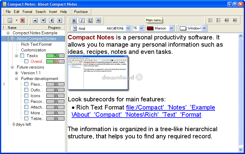Check the Icons task checkbox
The height and width of the screenshot is (154, 245).
tap(26, 96)
